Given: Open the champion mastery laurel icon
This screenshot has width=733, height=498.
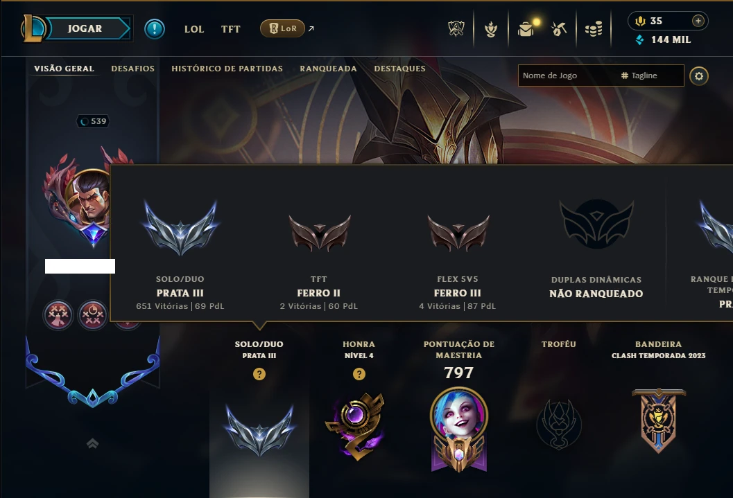Looking at the screenshot, I should pyautogui.click(x=491, y=29).
